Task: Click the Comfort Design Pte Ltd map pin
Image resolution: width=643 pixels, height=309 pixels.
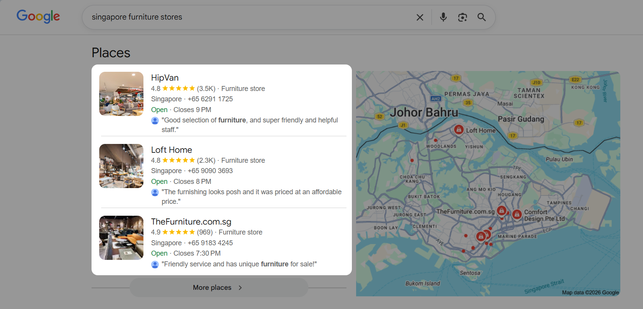Action: [517, 214]
